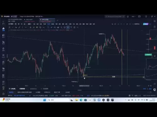Toggle fullscreen chart view icon
The image size is (157, 117).
pyautogui.click(x=130, y=24)
